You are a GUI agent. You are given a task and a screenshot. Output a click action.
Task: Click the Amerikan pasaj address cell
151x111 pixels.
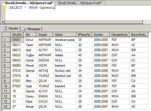(65, 40)
